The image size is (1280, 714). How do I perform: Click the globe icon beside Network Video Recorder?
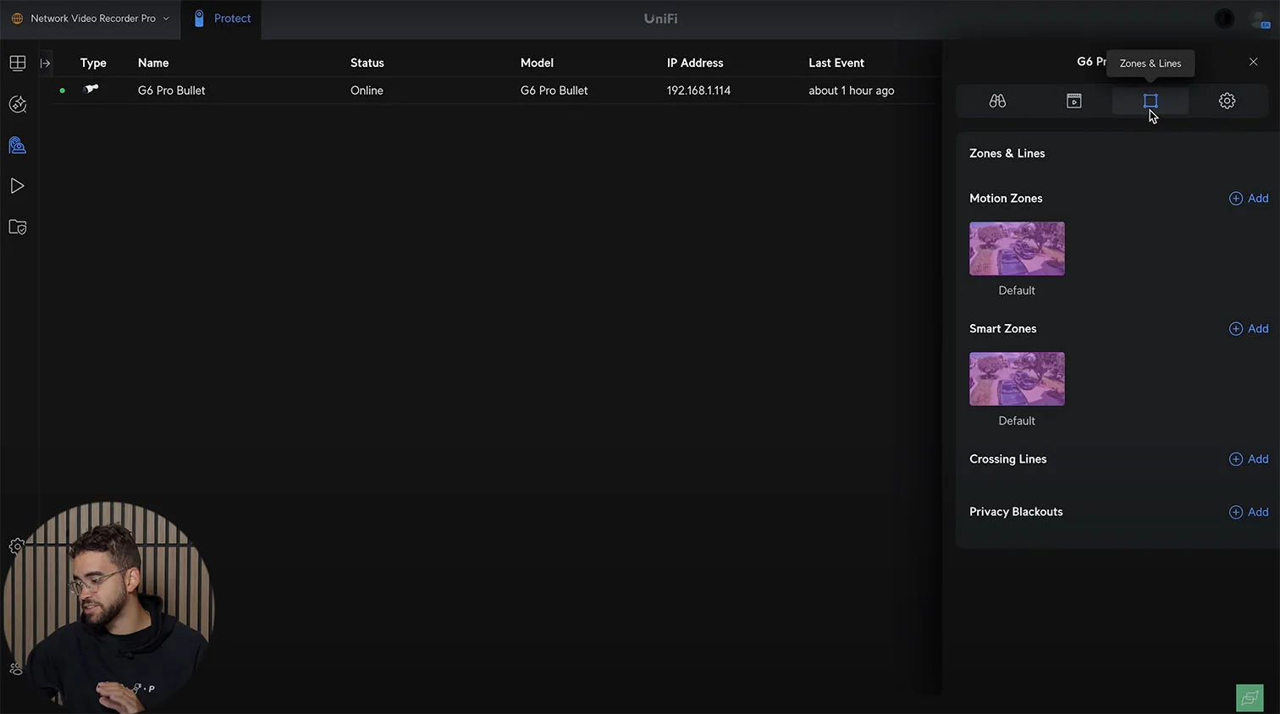[17, 19]
